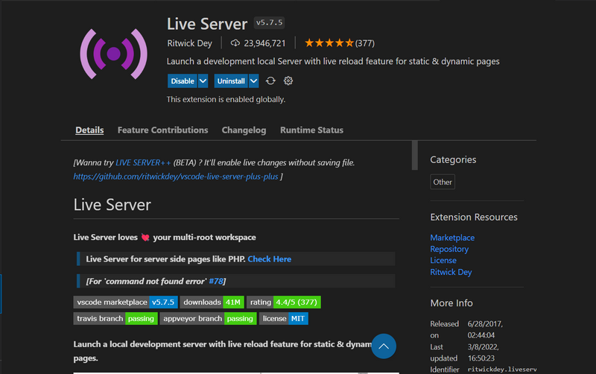Open the extension settings gear icon

288,81
